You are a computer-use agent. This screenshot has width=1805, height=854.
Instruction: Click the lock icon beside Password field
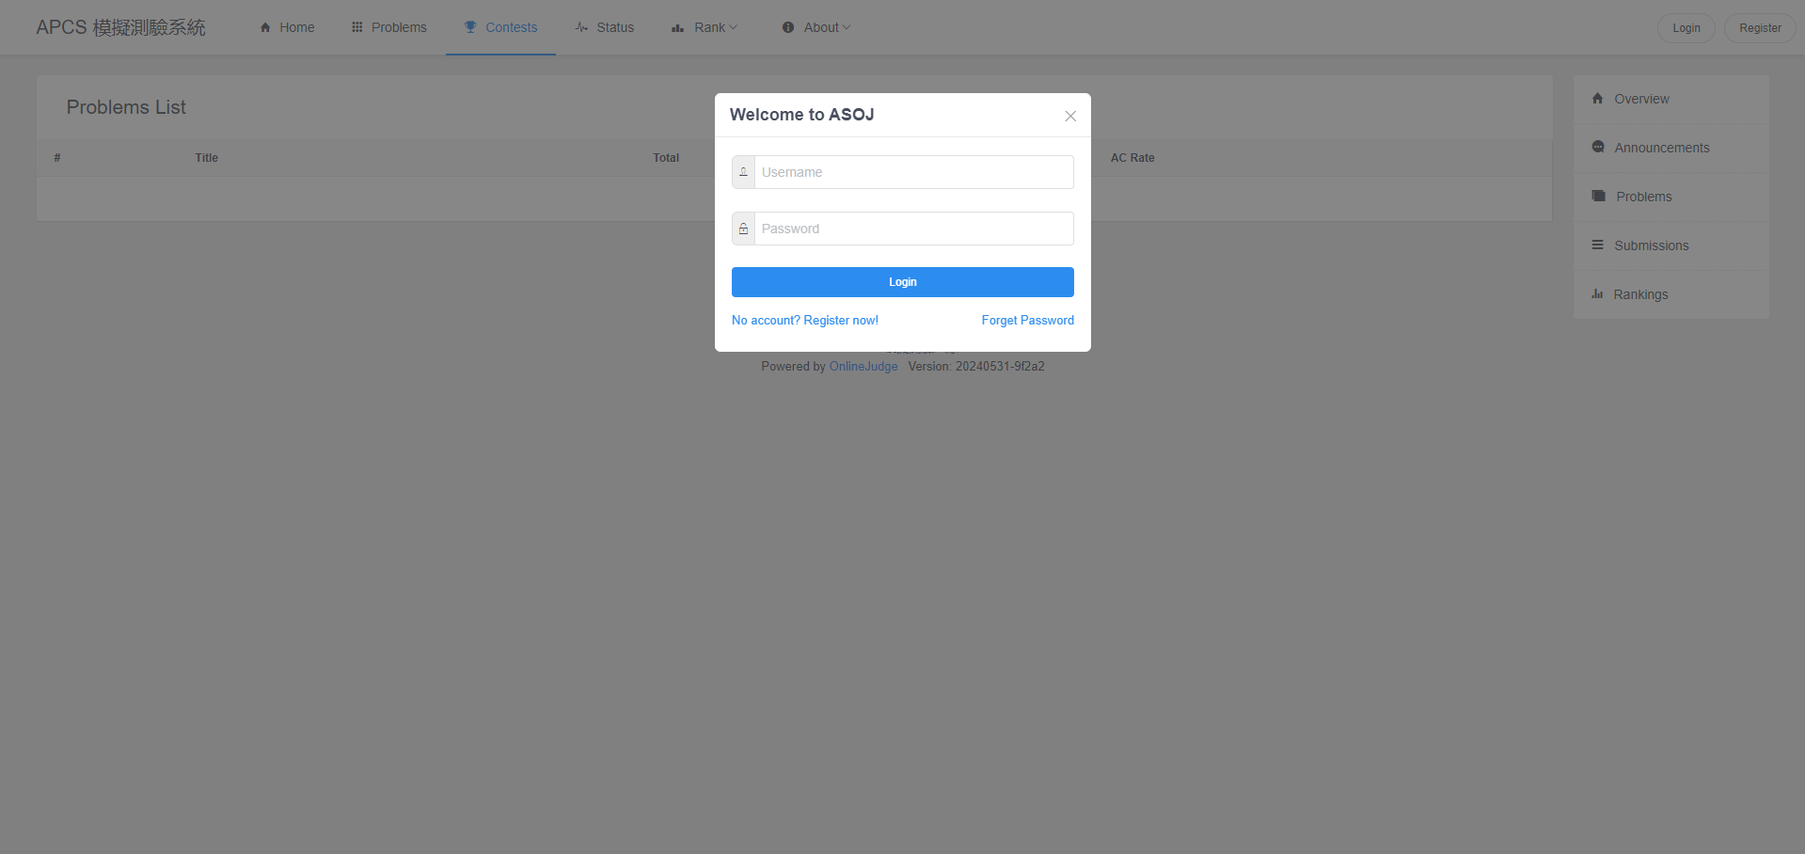pyautogui.click(x=743, y=229)
